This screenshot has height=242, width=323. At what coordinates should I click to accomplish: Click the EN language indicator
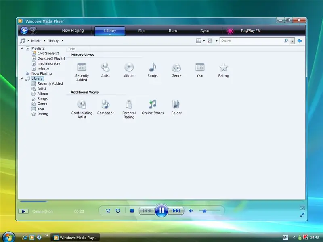tap(285, 237)
